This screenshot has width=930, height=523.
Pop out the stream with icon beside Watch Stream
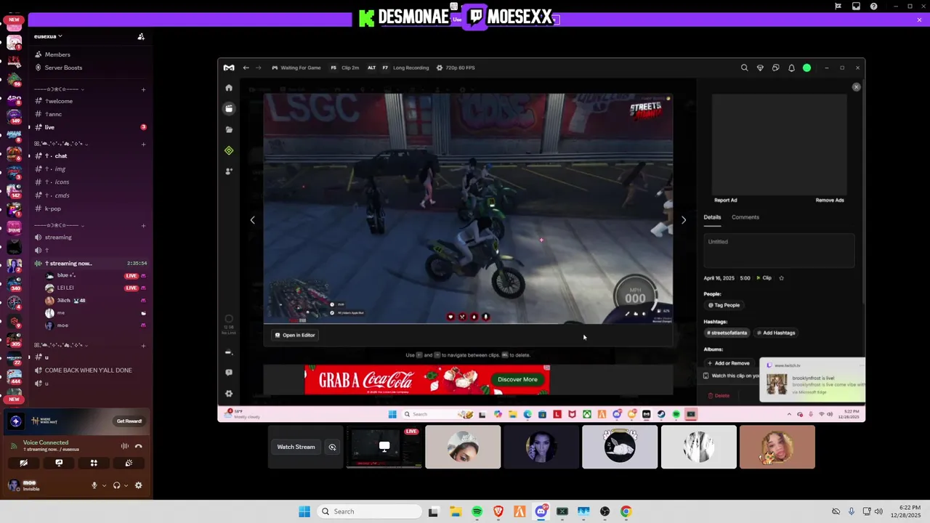[332, 447]
